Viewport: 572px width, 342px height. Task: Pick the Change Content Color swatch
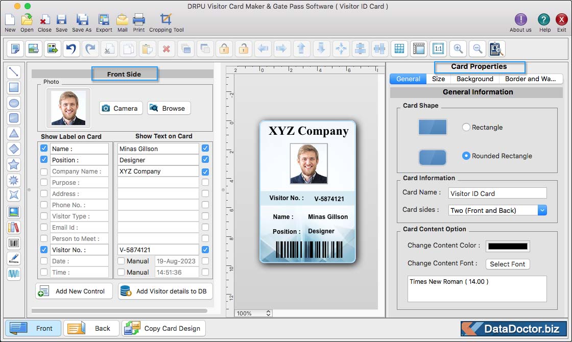click(508, 246)
